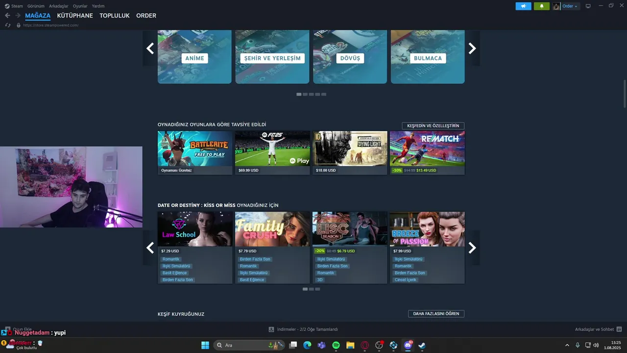
Task: Open the BULMACA category
Action: (428, 57)
